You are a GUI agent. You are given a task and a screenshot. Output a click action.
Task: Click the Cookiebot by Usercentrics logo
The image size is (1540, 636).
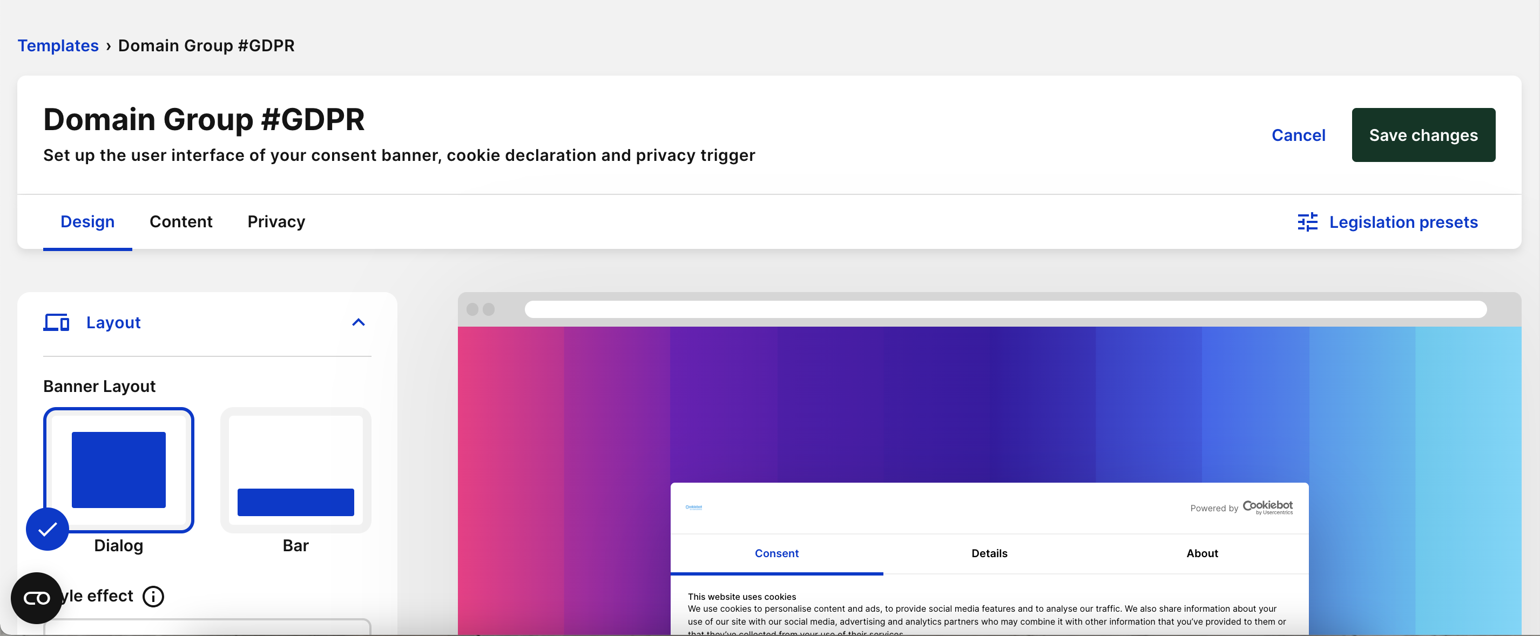pyautogui.click(x=1267, y=507)
